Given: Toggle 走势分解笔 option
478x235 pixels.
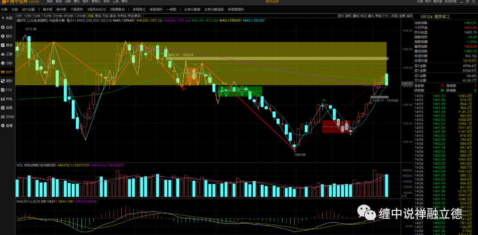Looking at the screenshot, I should pos(192,9).
